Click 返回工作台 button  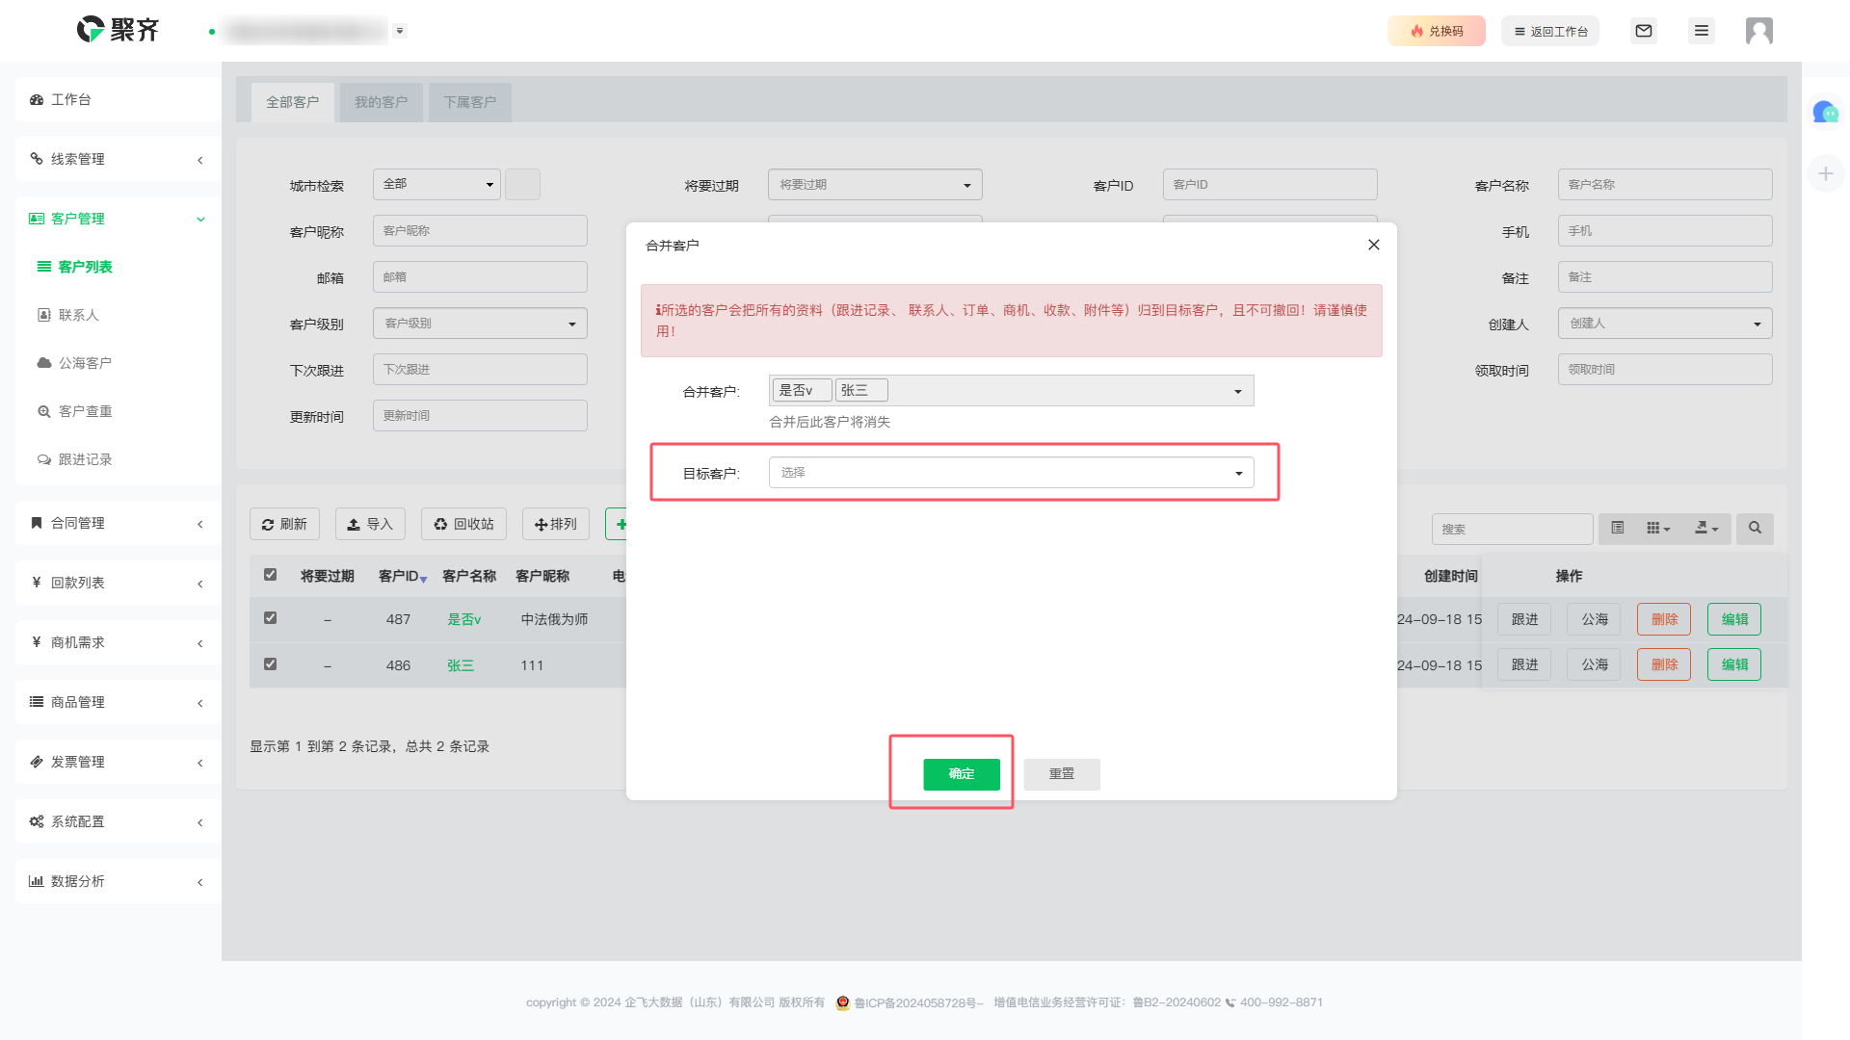(1550, 31)
